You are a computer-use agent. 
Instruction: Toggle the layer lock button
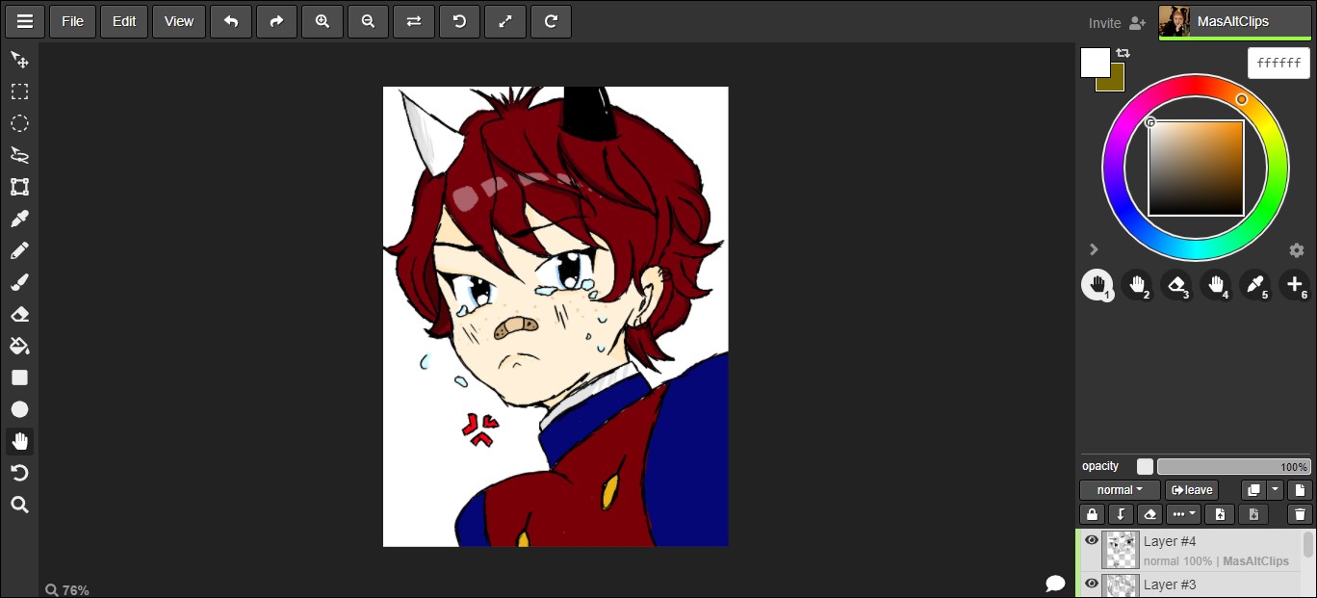[1091, 514]
